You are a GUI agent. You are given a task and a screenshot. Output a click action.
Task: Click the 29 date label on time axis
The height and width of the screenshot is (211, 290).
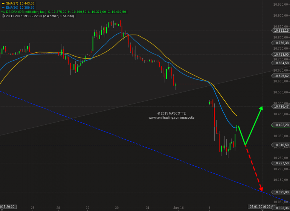(87, 208)
